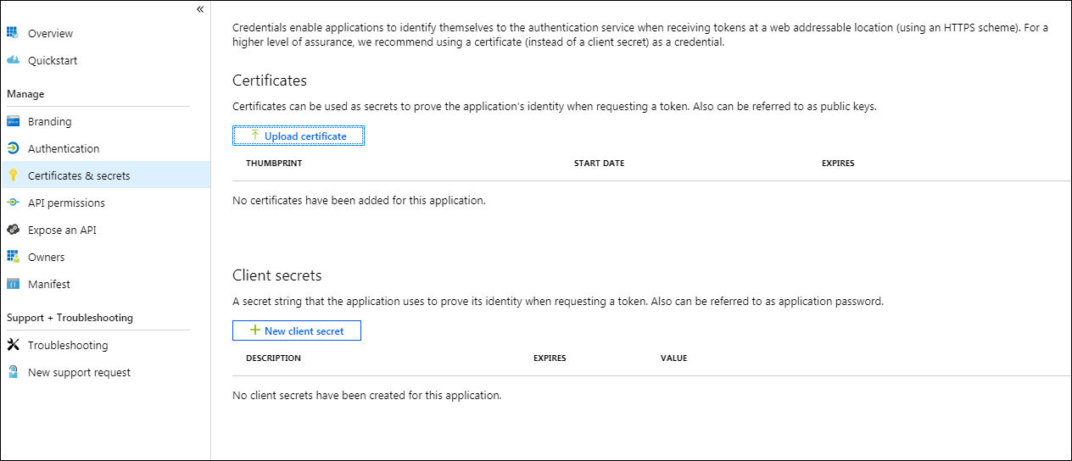Image resolution: width=1072 pixels, height=461 pixels.
Task: Open the Authentication menu item
Action: [64, 148]
